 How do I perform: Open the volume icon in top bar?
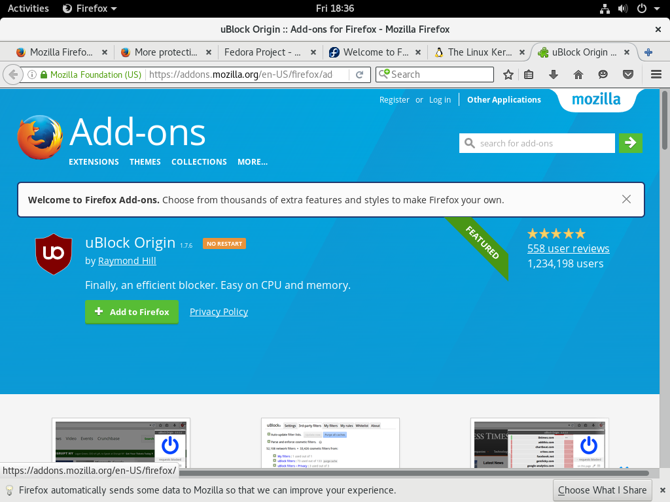623,8
